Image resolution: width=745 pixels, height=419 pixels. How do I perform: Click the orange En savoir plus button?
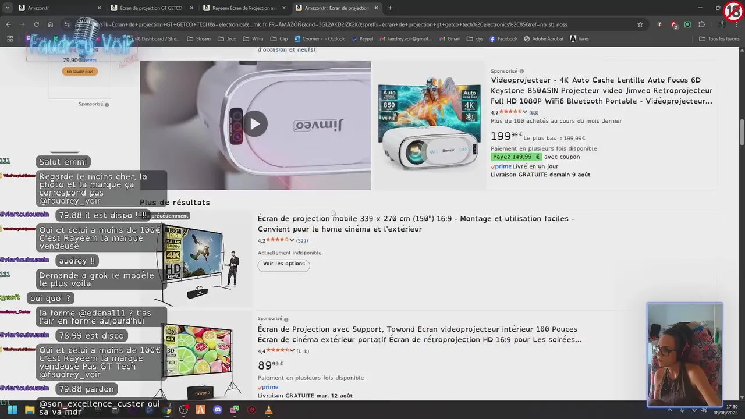point(80,72)
